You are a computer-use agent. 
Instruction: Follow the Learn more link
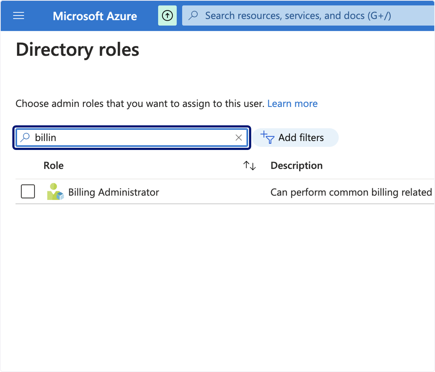tap(292, 104)
